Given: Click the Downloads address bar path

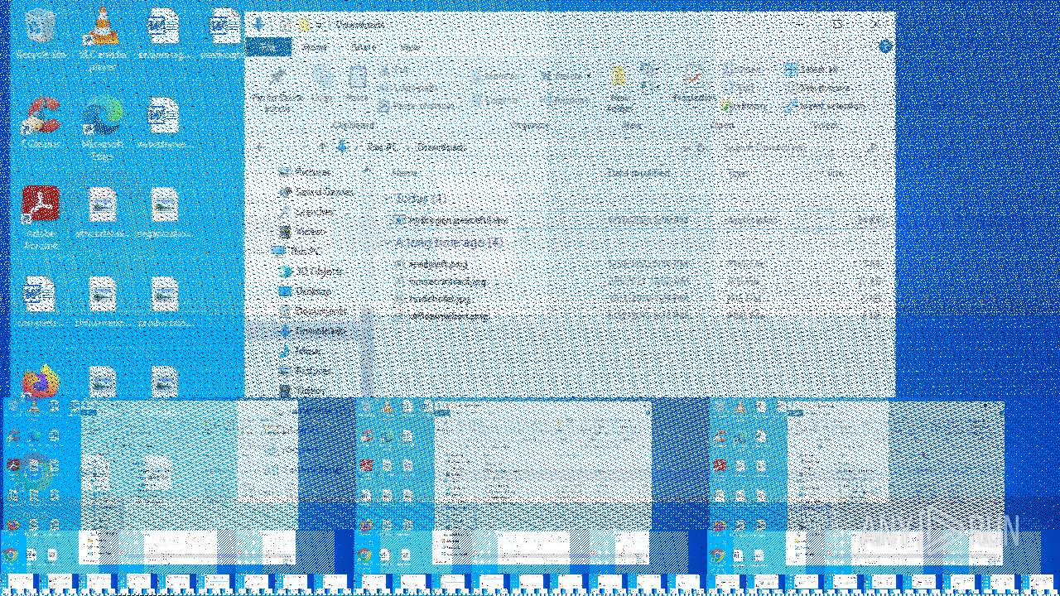Looking at the screenshot, I should point(441,147).
